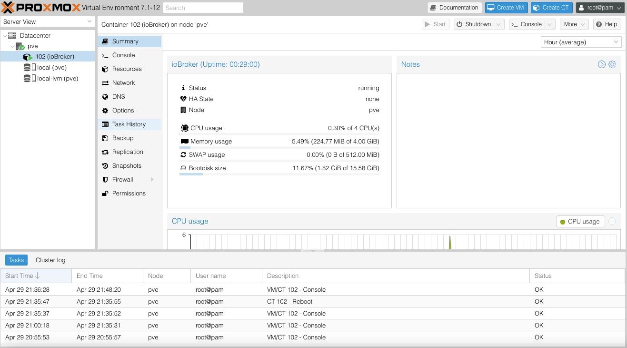Click the CPU usage progress bar
Viewport: 627px width, 348px height.
[x=279, y=134]
